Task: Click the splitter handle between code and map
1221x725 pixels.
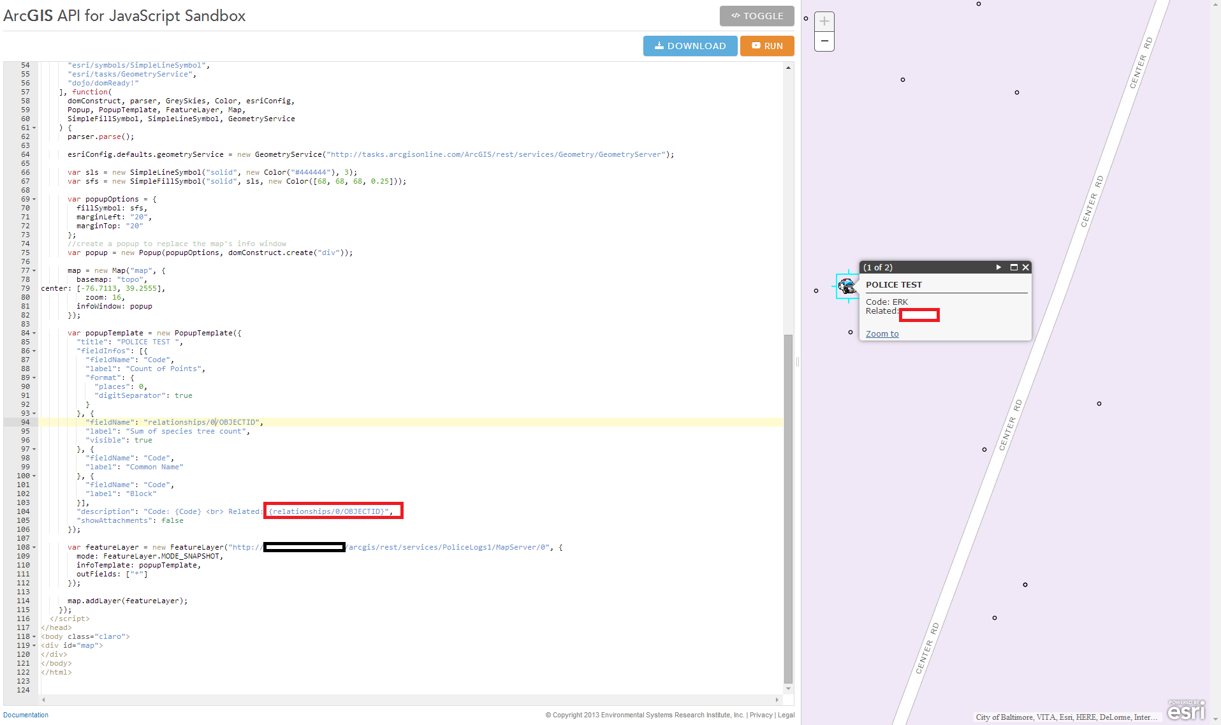Action: [798, 362]
